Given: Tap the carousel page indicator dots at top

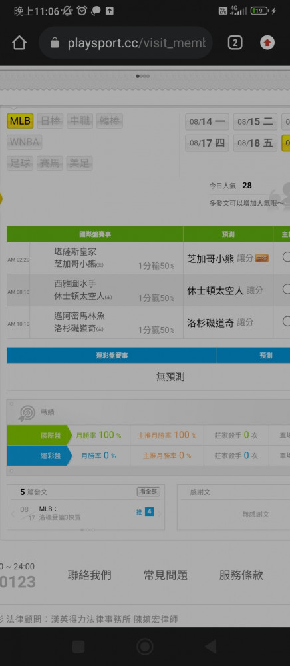Looking at the screenshot, I should click(142, 77).
